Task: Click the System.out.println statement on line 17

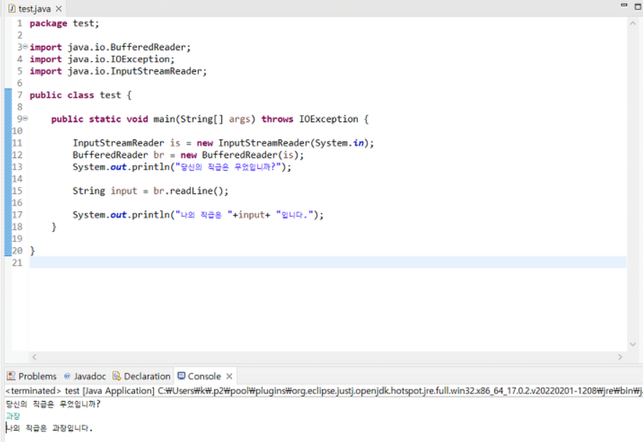Action: tap(198, 215)
